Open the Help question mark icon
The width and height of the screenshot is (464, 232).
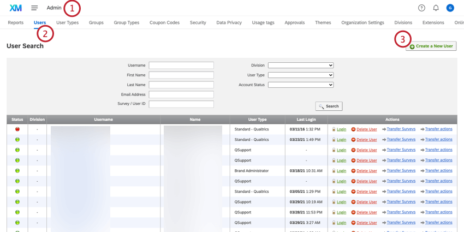pos(421,8)
